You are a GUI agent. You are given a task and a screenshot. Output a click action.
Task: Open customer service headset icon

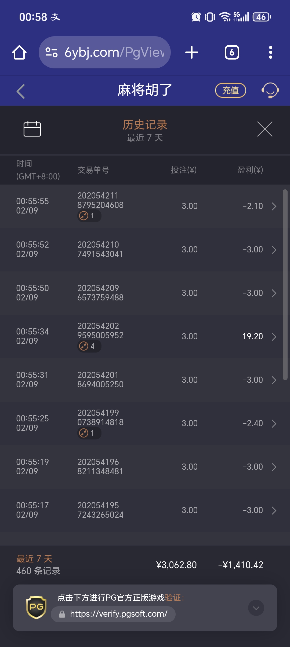(x=270, y=90)
